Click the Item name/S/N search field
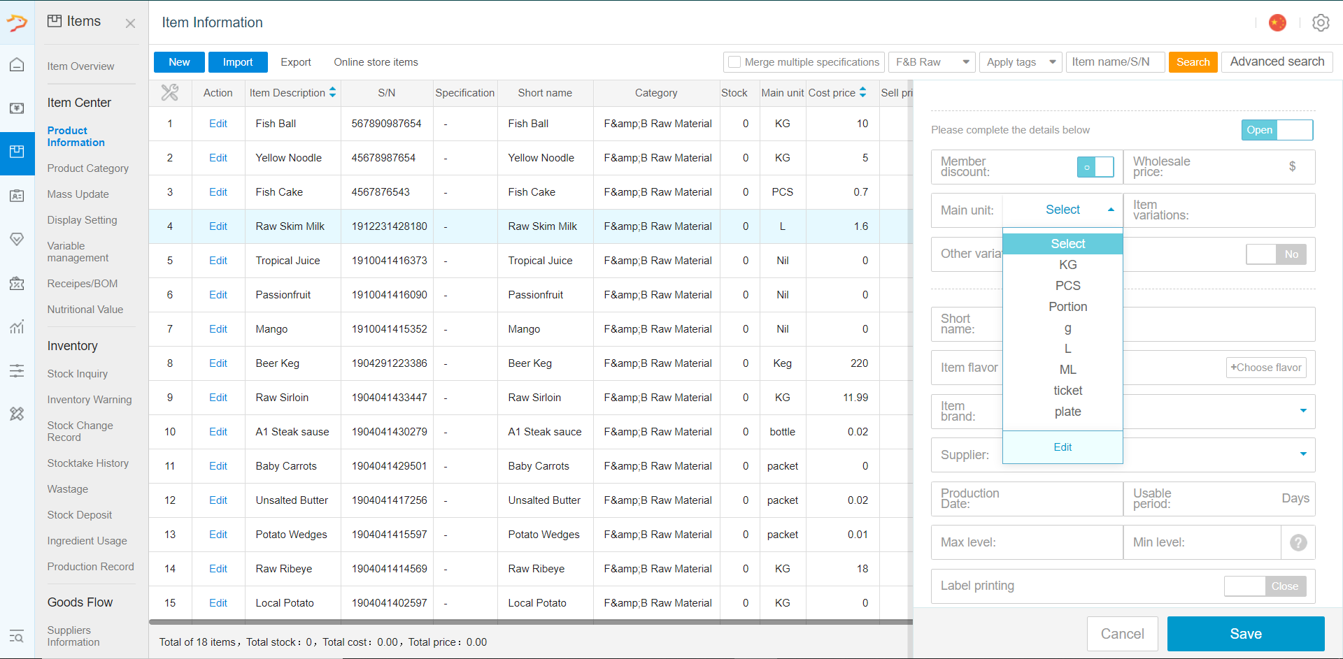The height and width of the screenshot is (659, 1343). [x=1115, y=62]
